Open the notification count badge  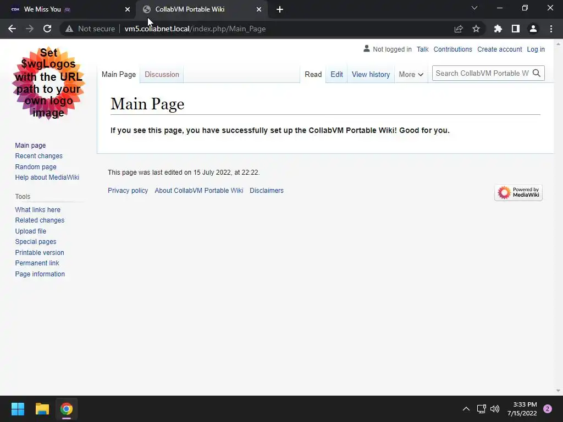click(548, 409)
